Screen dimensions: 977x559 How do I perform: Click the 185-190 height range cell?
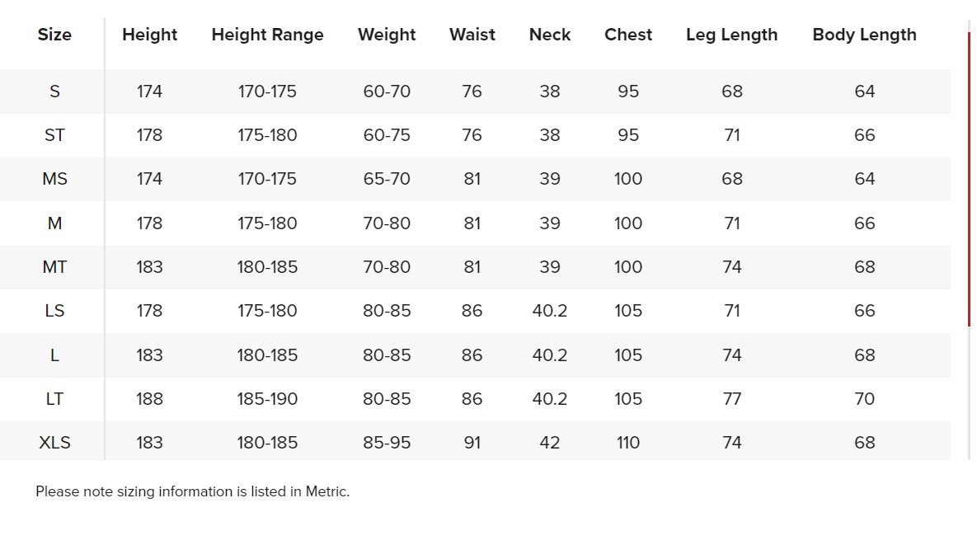pos(267,399)
